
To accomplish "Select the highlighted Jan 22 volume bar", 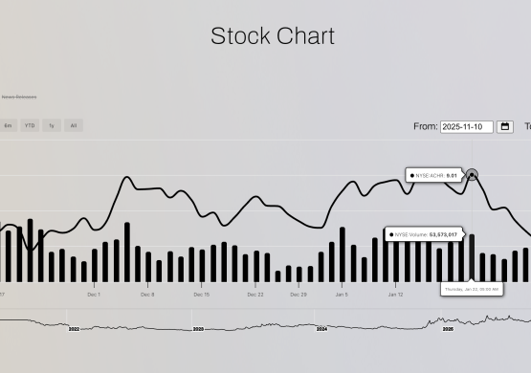I will point(472,258).
